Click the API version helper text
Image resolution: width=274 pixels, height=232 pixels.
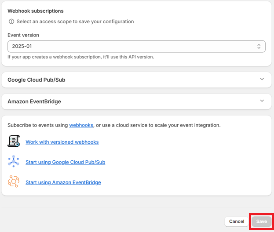(80, 57)
